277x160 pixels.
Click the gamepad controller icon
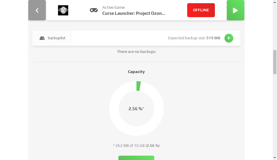[94, 10]
